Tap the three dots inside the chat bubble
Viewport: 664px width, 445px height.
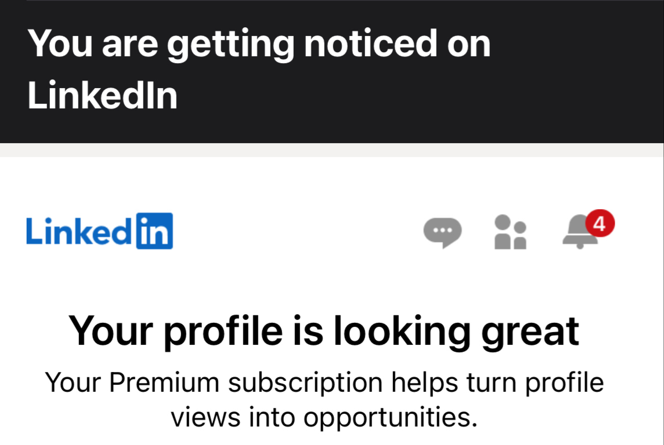[x=442, y=229]
